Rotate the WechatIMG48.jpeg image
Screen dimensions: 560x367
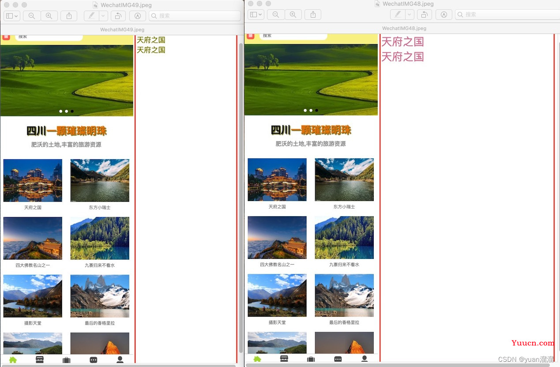click(x=424, y=15)
